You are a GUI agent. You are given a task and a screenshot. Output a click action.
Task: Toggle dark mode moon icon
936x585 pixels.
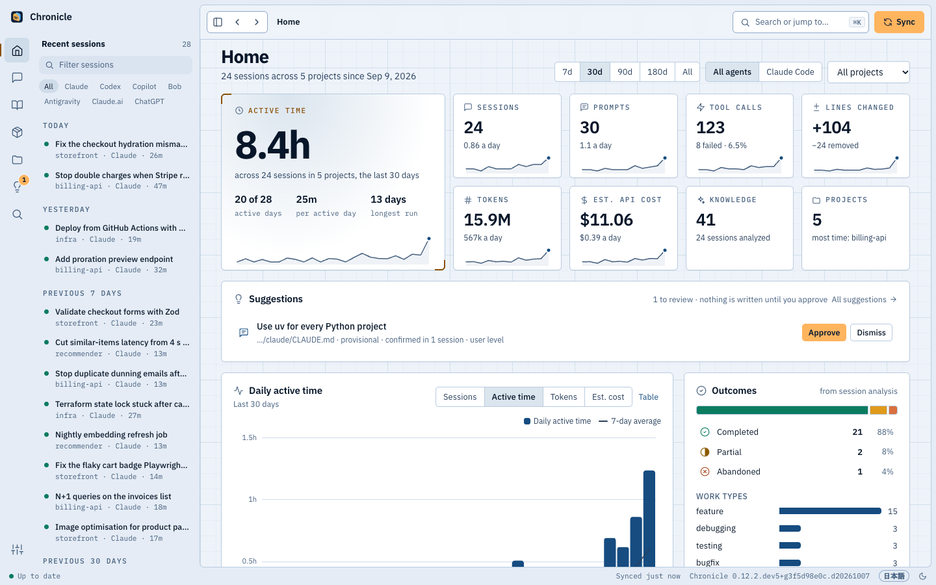(x=922, y=576)
